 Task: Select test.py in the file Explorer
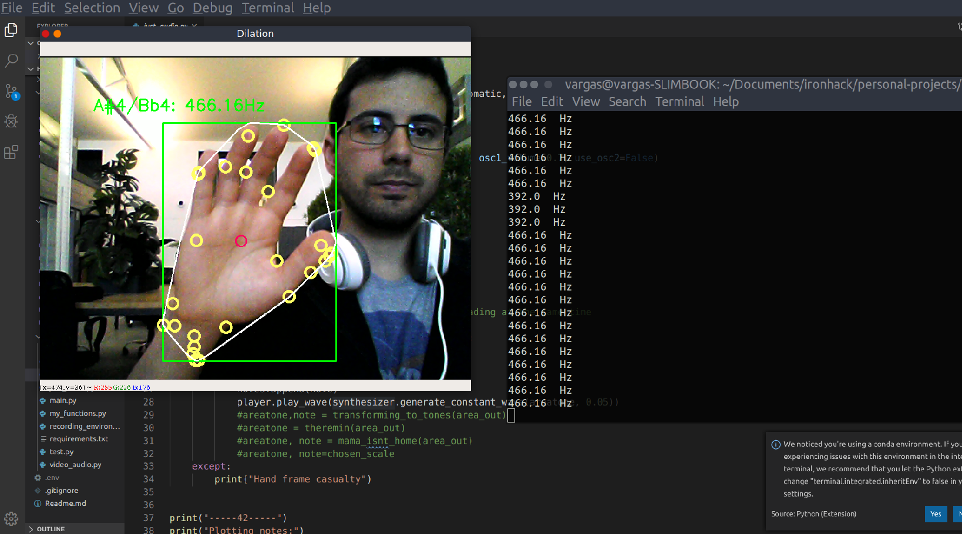[x=60, y=451]
